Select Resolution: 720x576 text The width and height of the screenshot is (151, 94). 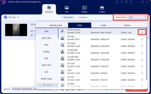[x=99, y=80]
